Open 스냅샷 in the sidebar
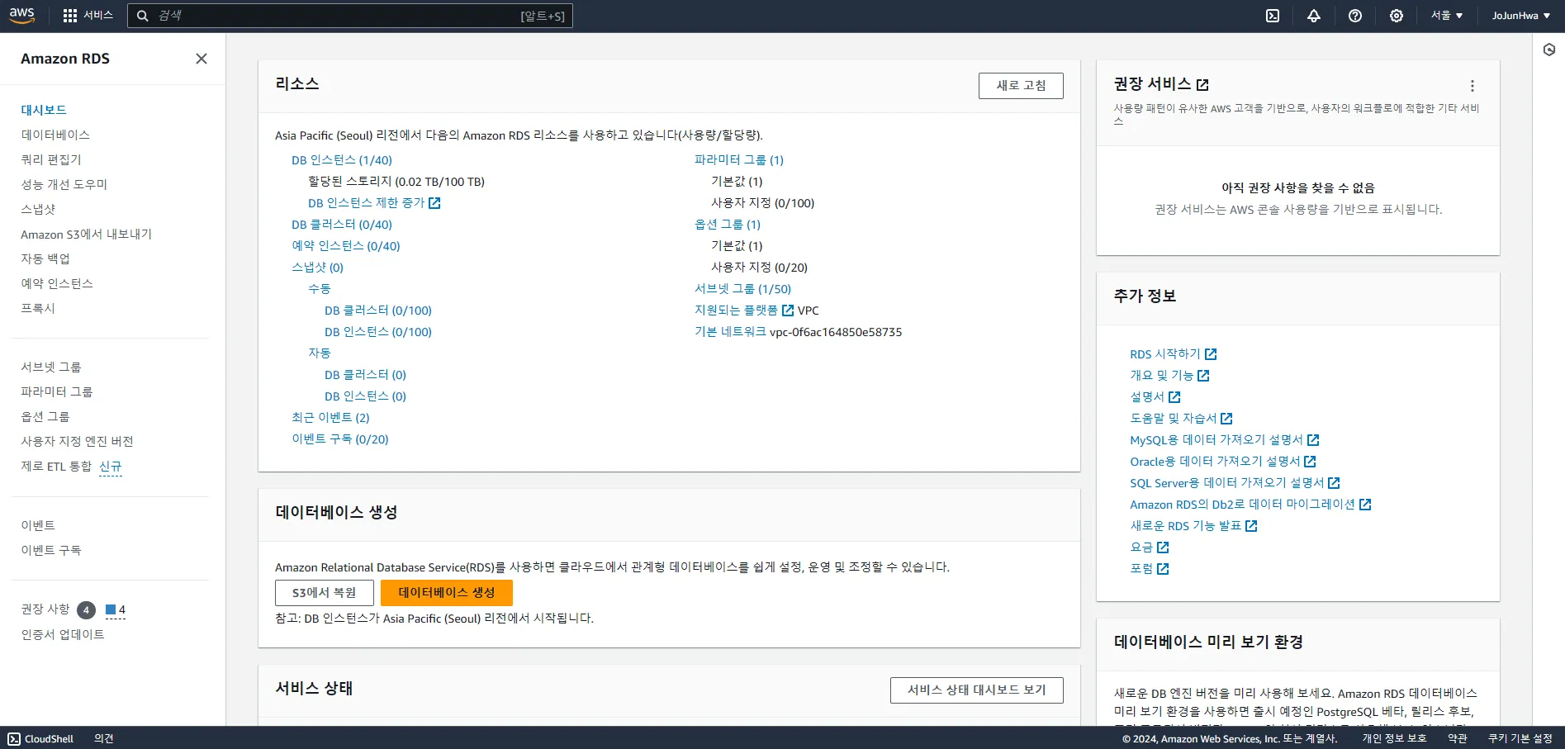Screen dimensions: 1565x749 pyautogui.click(x=38, y=209)
